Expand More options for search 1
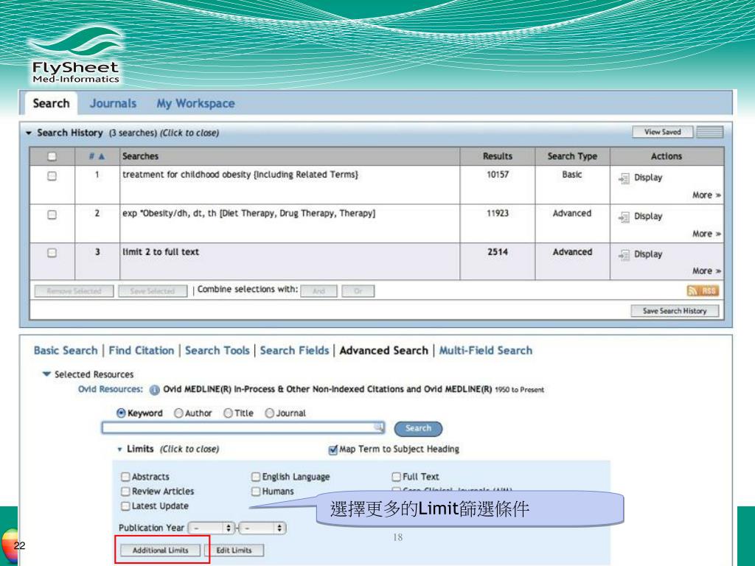The image size is (755, 566). tap(706, 195)
